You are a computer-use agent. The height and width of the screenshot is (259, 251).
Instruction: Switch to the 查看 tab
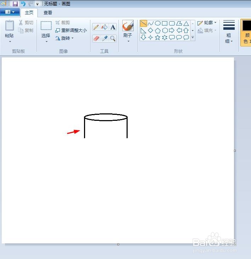click(48, 12)
